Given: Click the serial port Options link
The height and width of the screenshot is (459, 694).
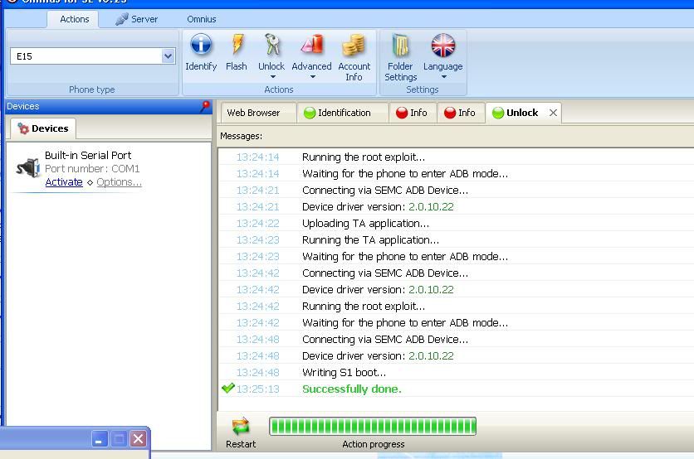Looking at the screenshot, I should [x=119, y=182].
